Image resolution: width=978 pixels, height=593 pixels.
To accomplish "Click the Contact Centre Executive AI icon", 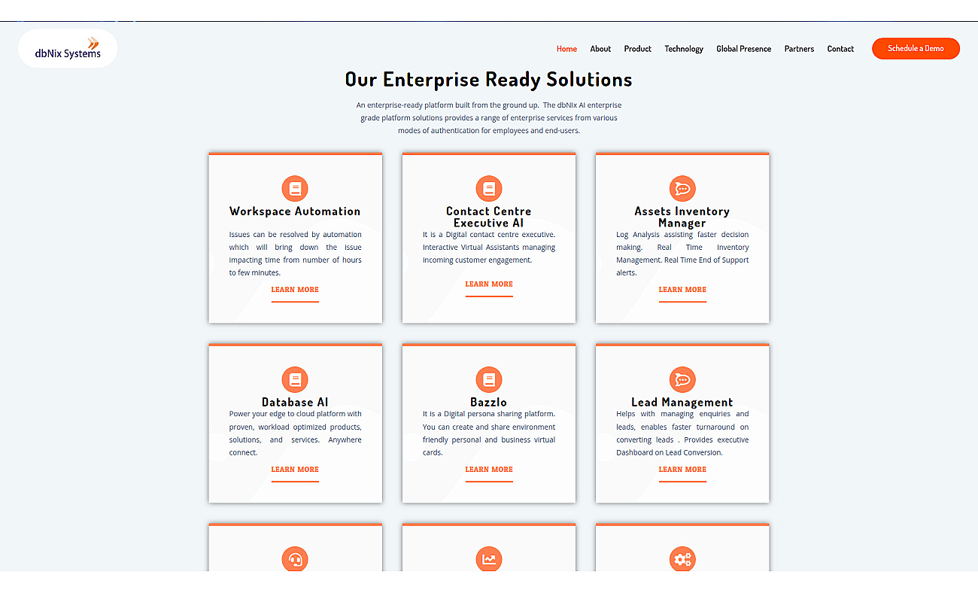I will coord(489,188).
